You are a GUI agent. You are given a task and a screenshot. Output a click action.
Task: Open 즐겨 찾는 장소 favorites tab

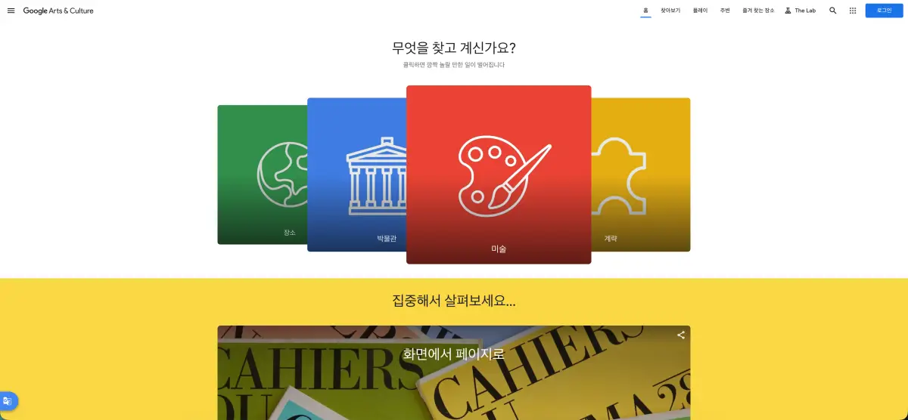tap(758, 11)
